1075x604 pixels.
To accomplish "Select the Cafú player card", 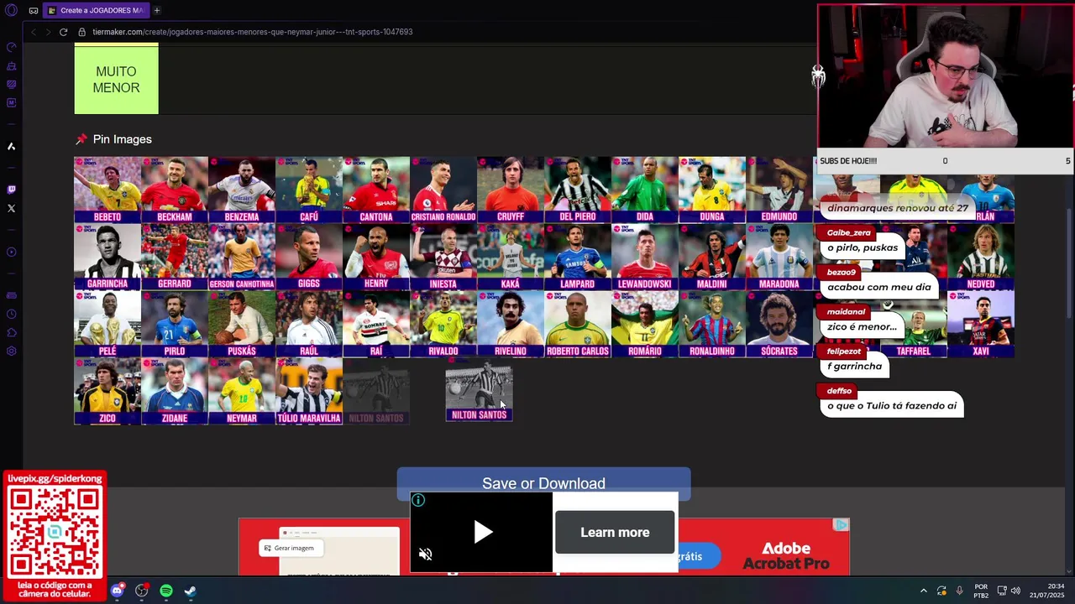I will [x=309, y=190].
